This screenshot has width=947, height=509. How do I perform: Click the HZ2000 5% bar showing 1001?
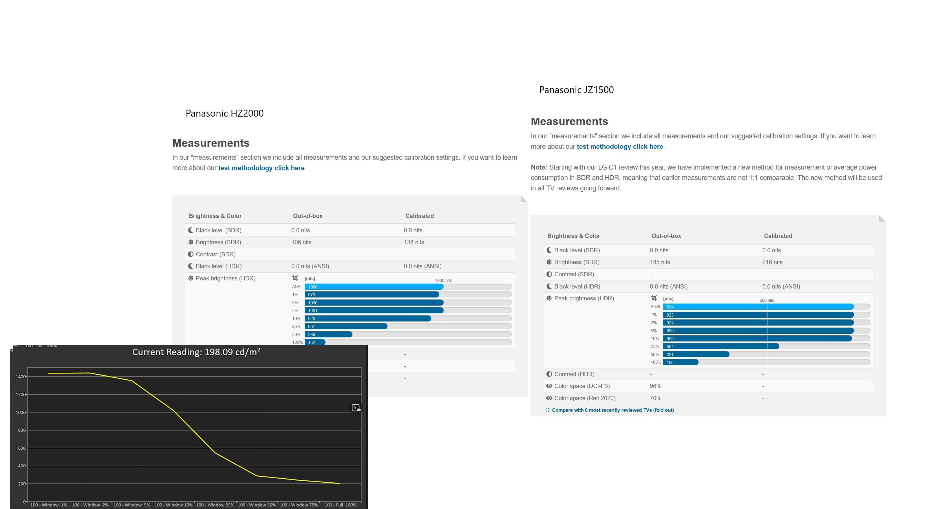374,311
